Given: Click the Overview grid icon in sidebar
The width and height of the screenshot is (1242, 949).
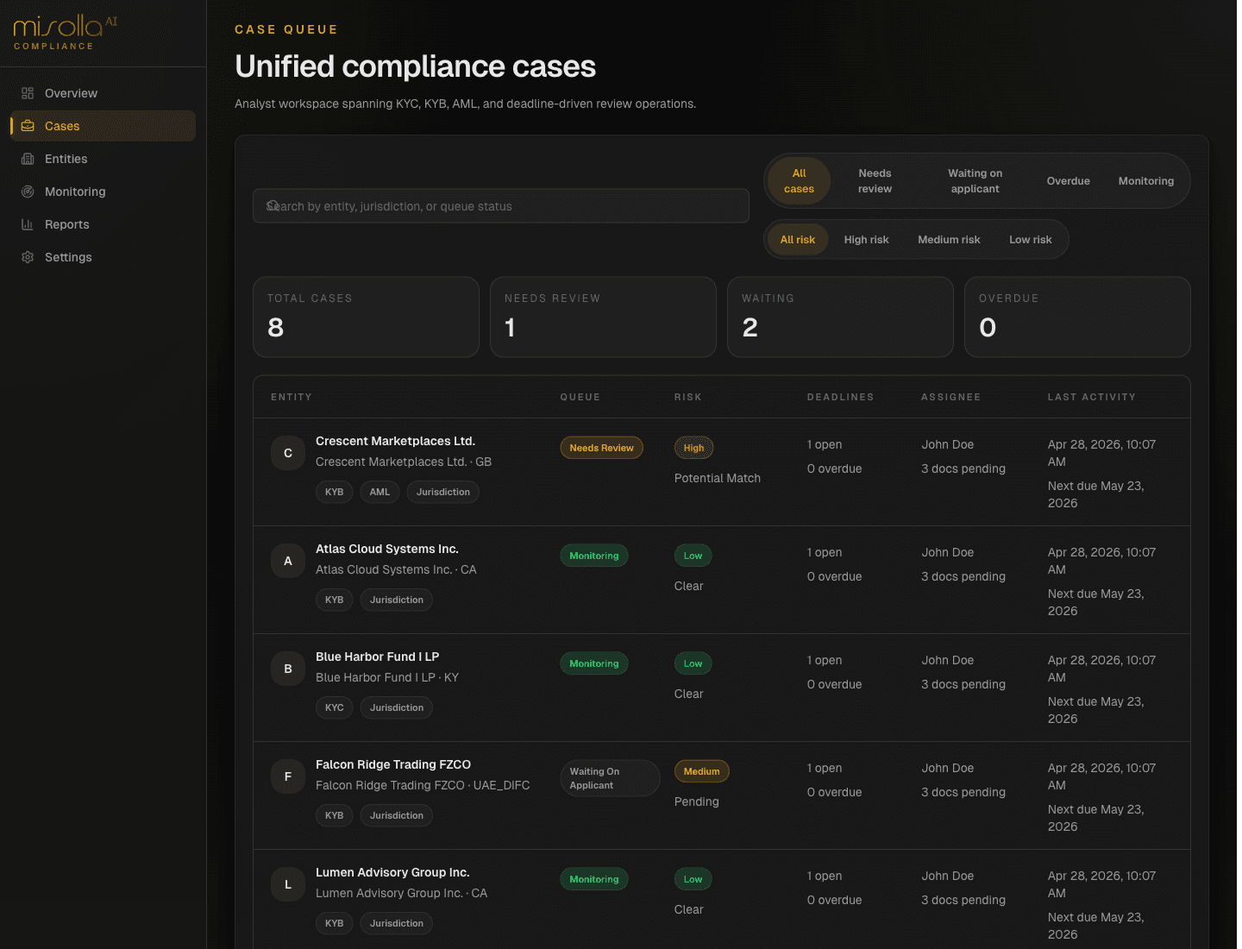Looking at the screenshot, I should coord(28,93).
